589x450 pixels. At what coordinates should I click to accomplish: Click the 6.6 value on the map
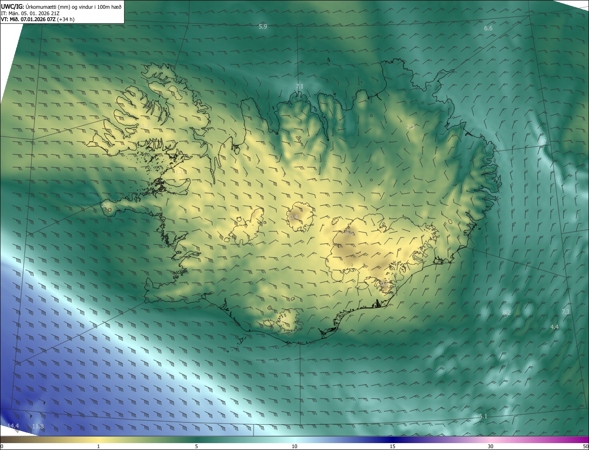[488, 29]
